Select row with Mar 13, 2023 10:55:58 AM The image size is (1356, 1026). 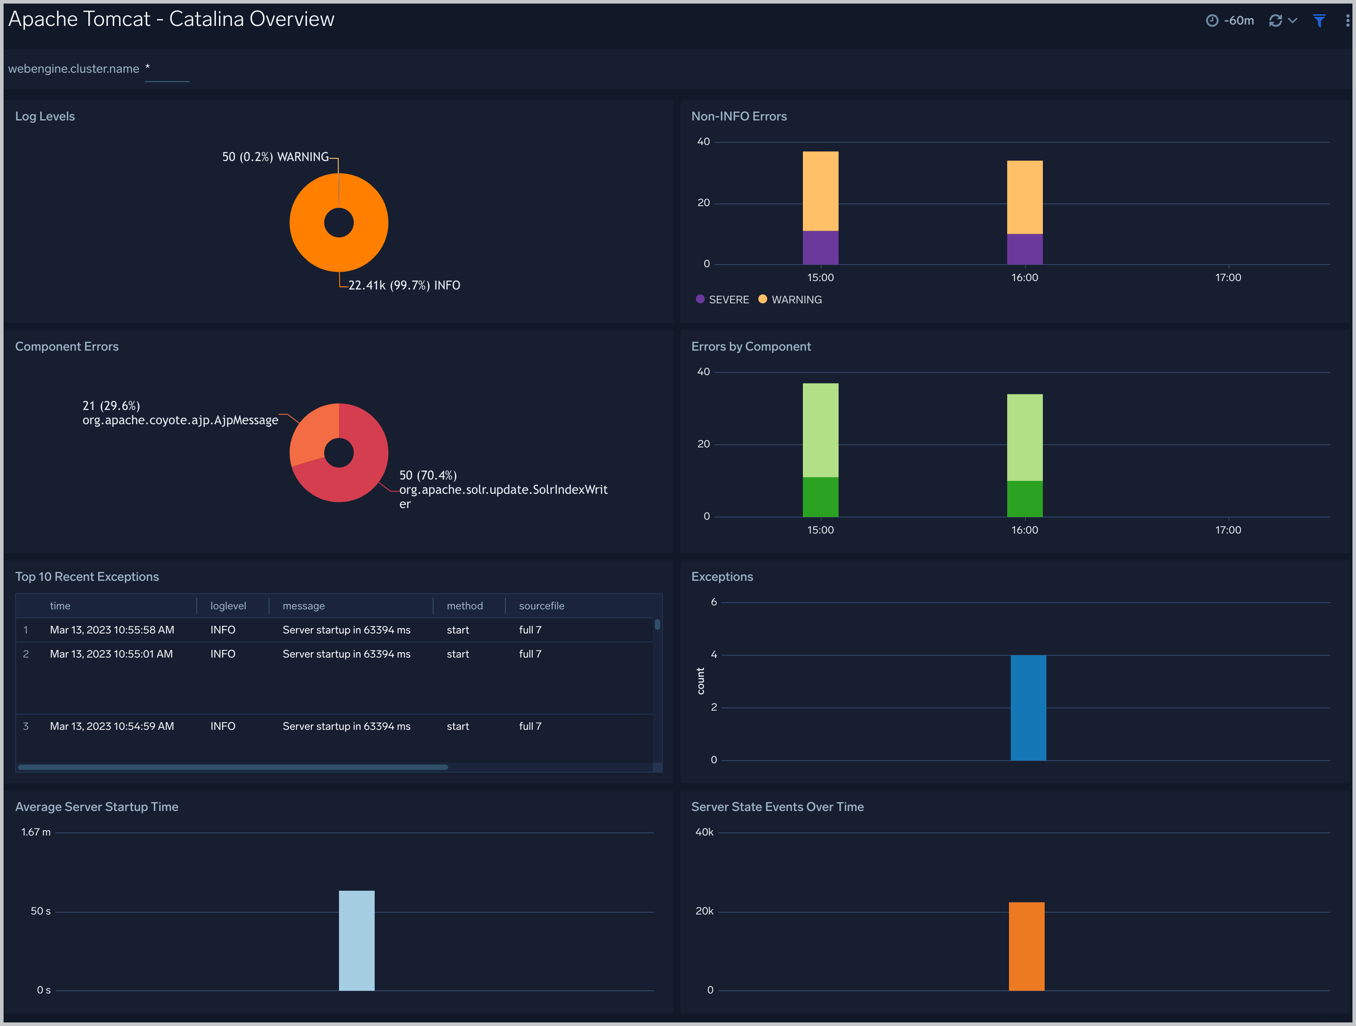pos(334,630)
